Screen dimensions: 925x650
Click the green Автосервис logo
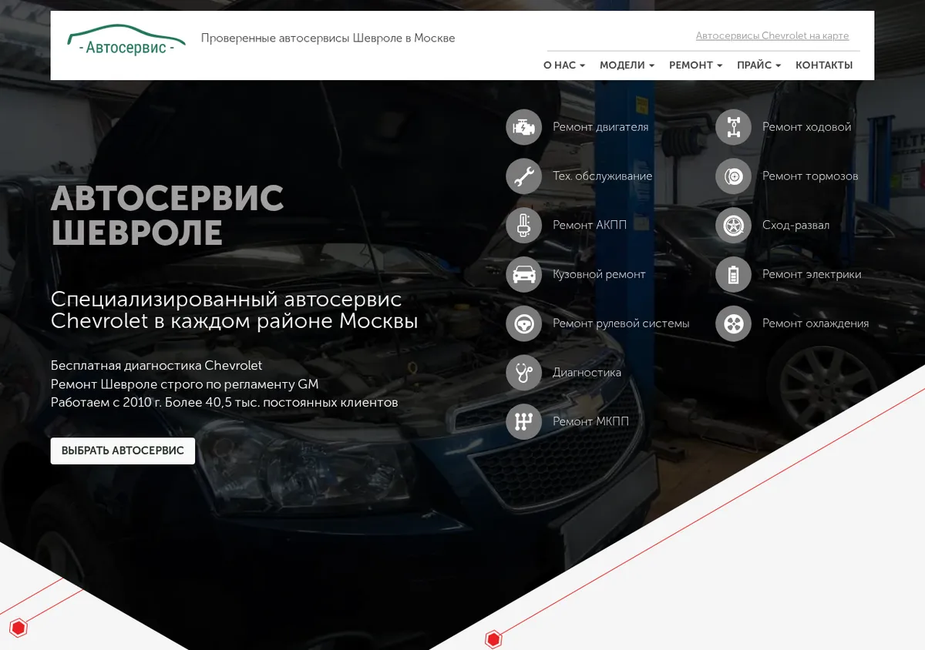click(126, 41)
